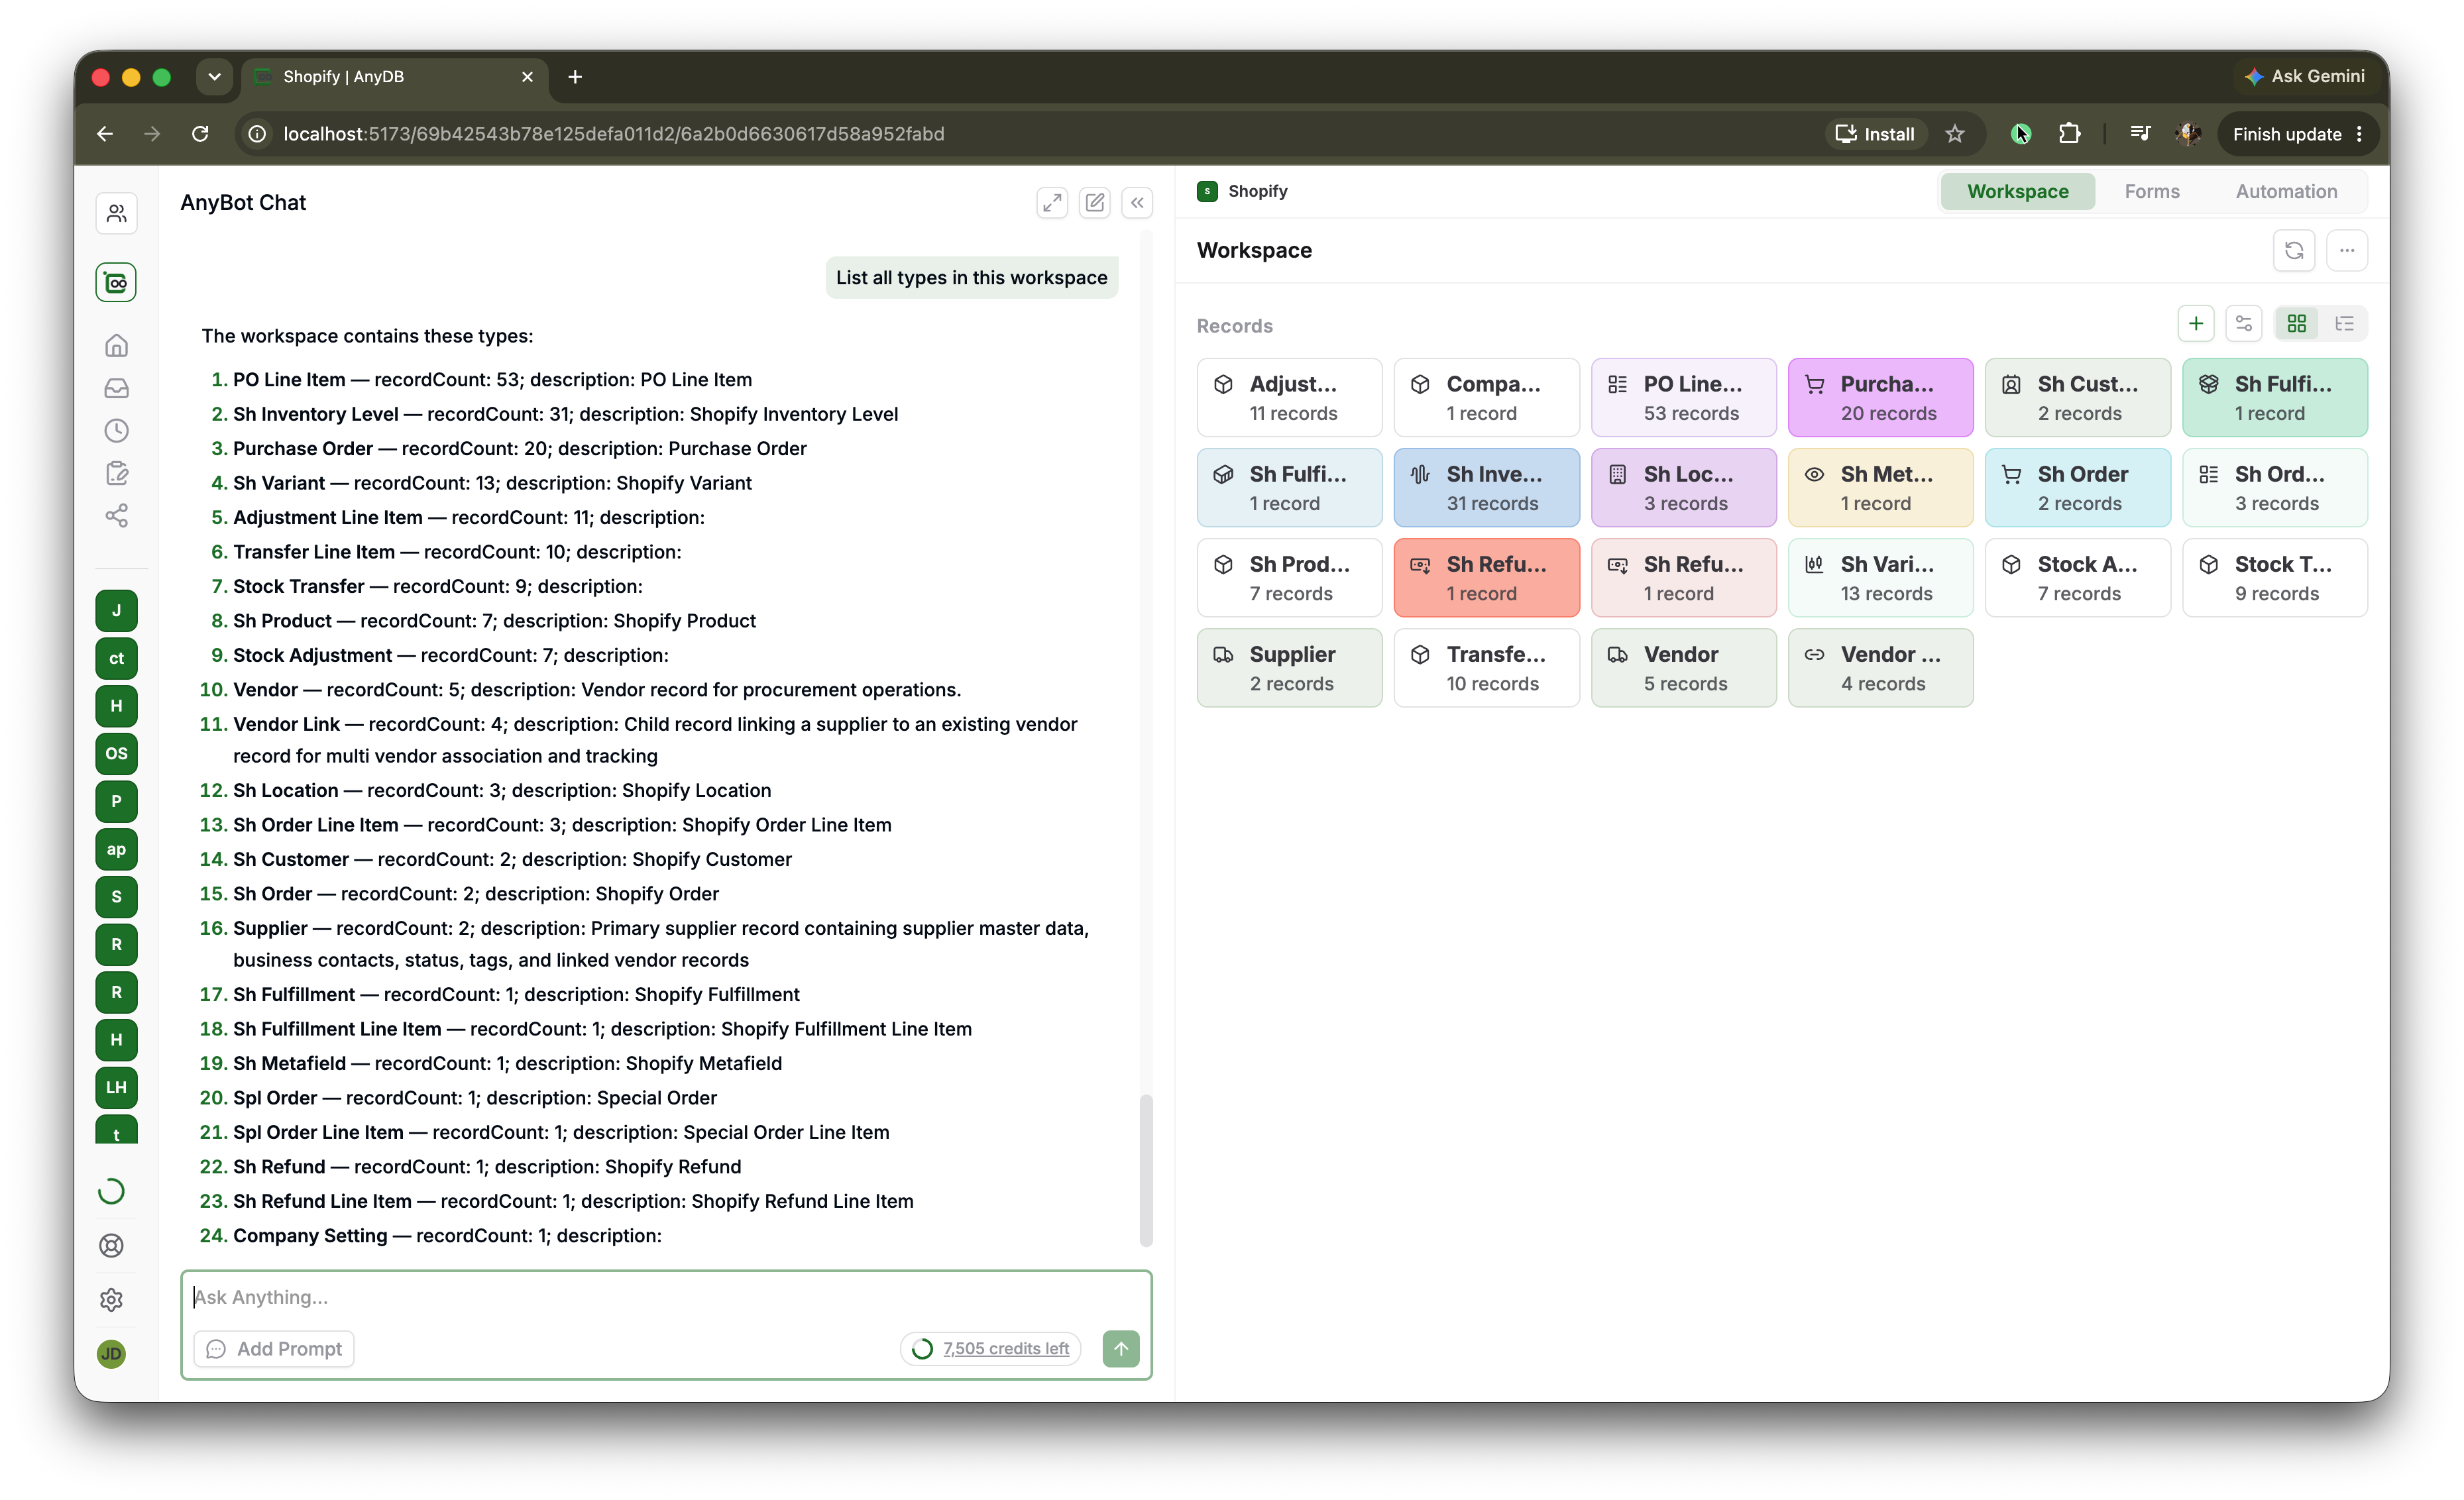Start a new chat with edit icon

[x=1095, y=203]
